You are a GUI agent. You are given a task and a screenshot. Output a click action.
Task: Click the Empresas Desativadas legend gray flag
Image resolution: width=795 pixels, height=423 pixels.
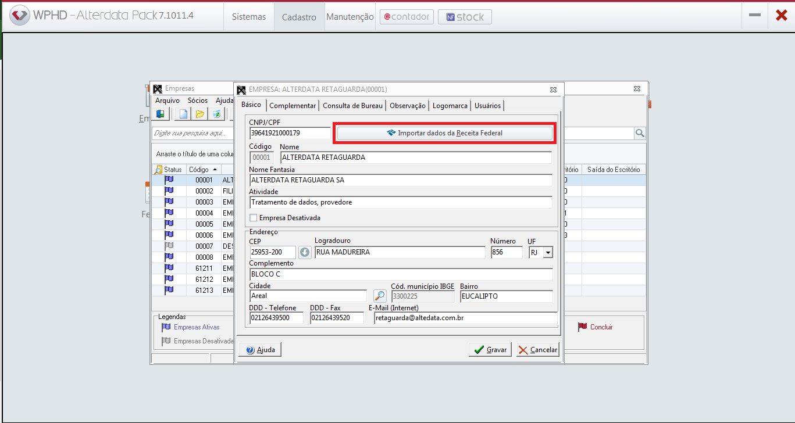pos(166,342)
